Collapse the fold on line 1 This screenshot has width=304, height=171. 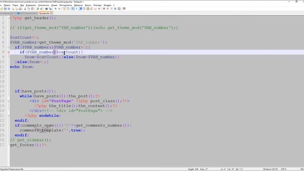[9, 18]
